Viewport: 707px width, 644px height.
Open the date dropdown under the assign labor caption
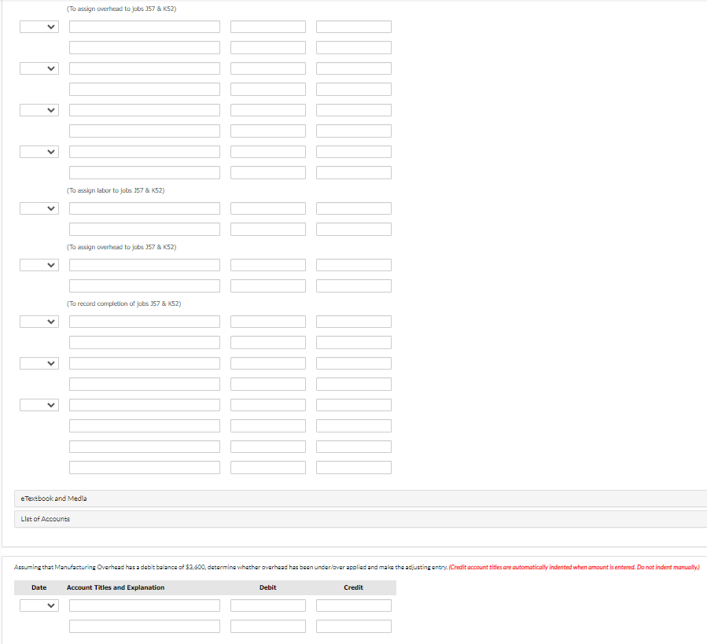pos(39,208)
